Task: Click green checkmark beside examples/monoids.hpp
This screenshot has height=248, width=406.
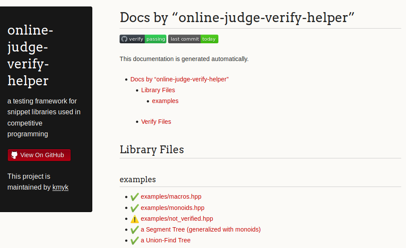Action: pyautogui.click(x=134, y=208)
